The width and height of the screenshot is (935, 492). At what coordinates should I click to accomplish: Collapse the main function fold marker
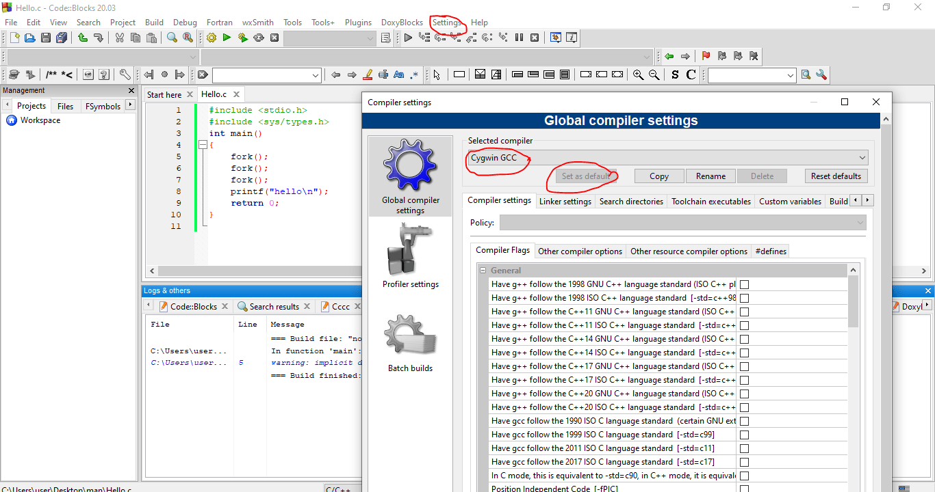[x=202, y=145]
